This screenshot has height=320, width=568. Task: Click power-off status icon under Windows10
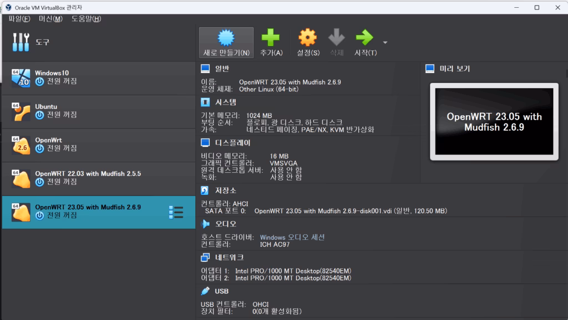coord(39,82)
